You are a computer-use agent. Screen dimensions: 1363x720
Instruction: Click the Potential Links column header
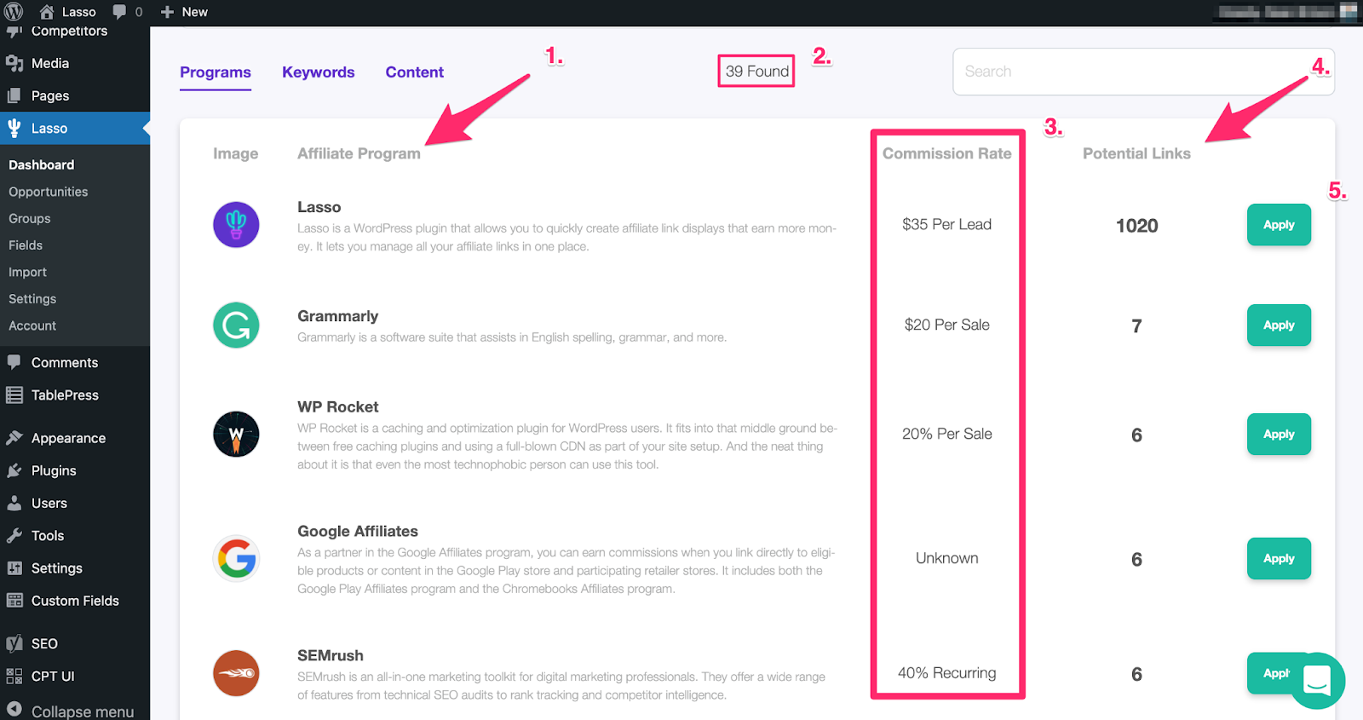[x=1136, y=153]
